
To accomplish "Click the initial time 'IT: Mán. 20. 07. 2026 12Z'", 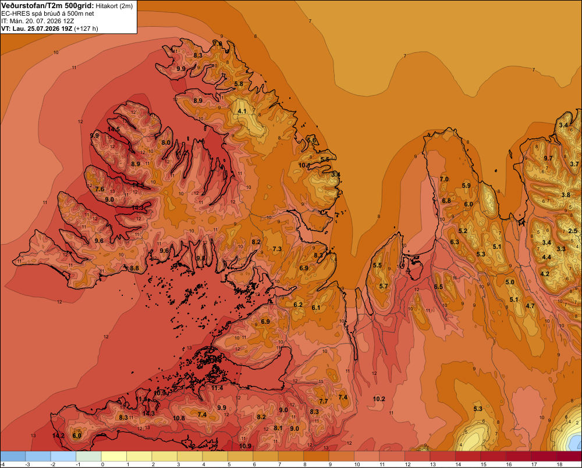I will (38, 21).
